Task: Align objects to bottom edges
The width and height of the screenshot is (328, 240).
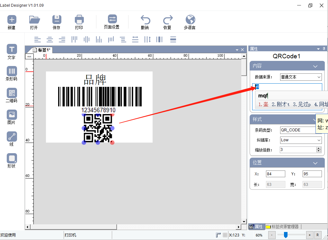Action: [x=99, y=39]
